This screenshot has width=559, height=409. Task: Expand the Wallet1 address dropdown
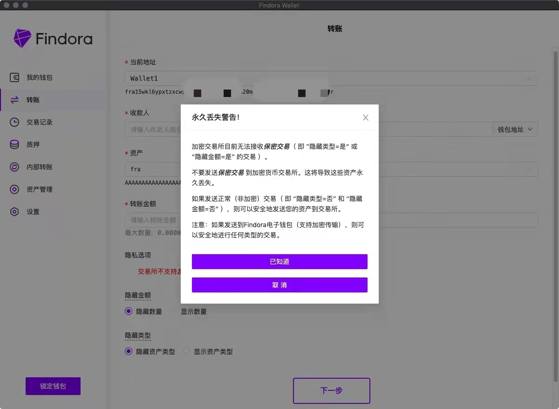(331, 78)
